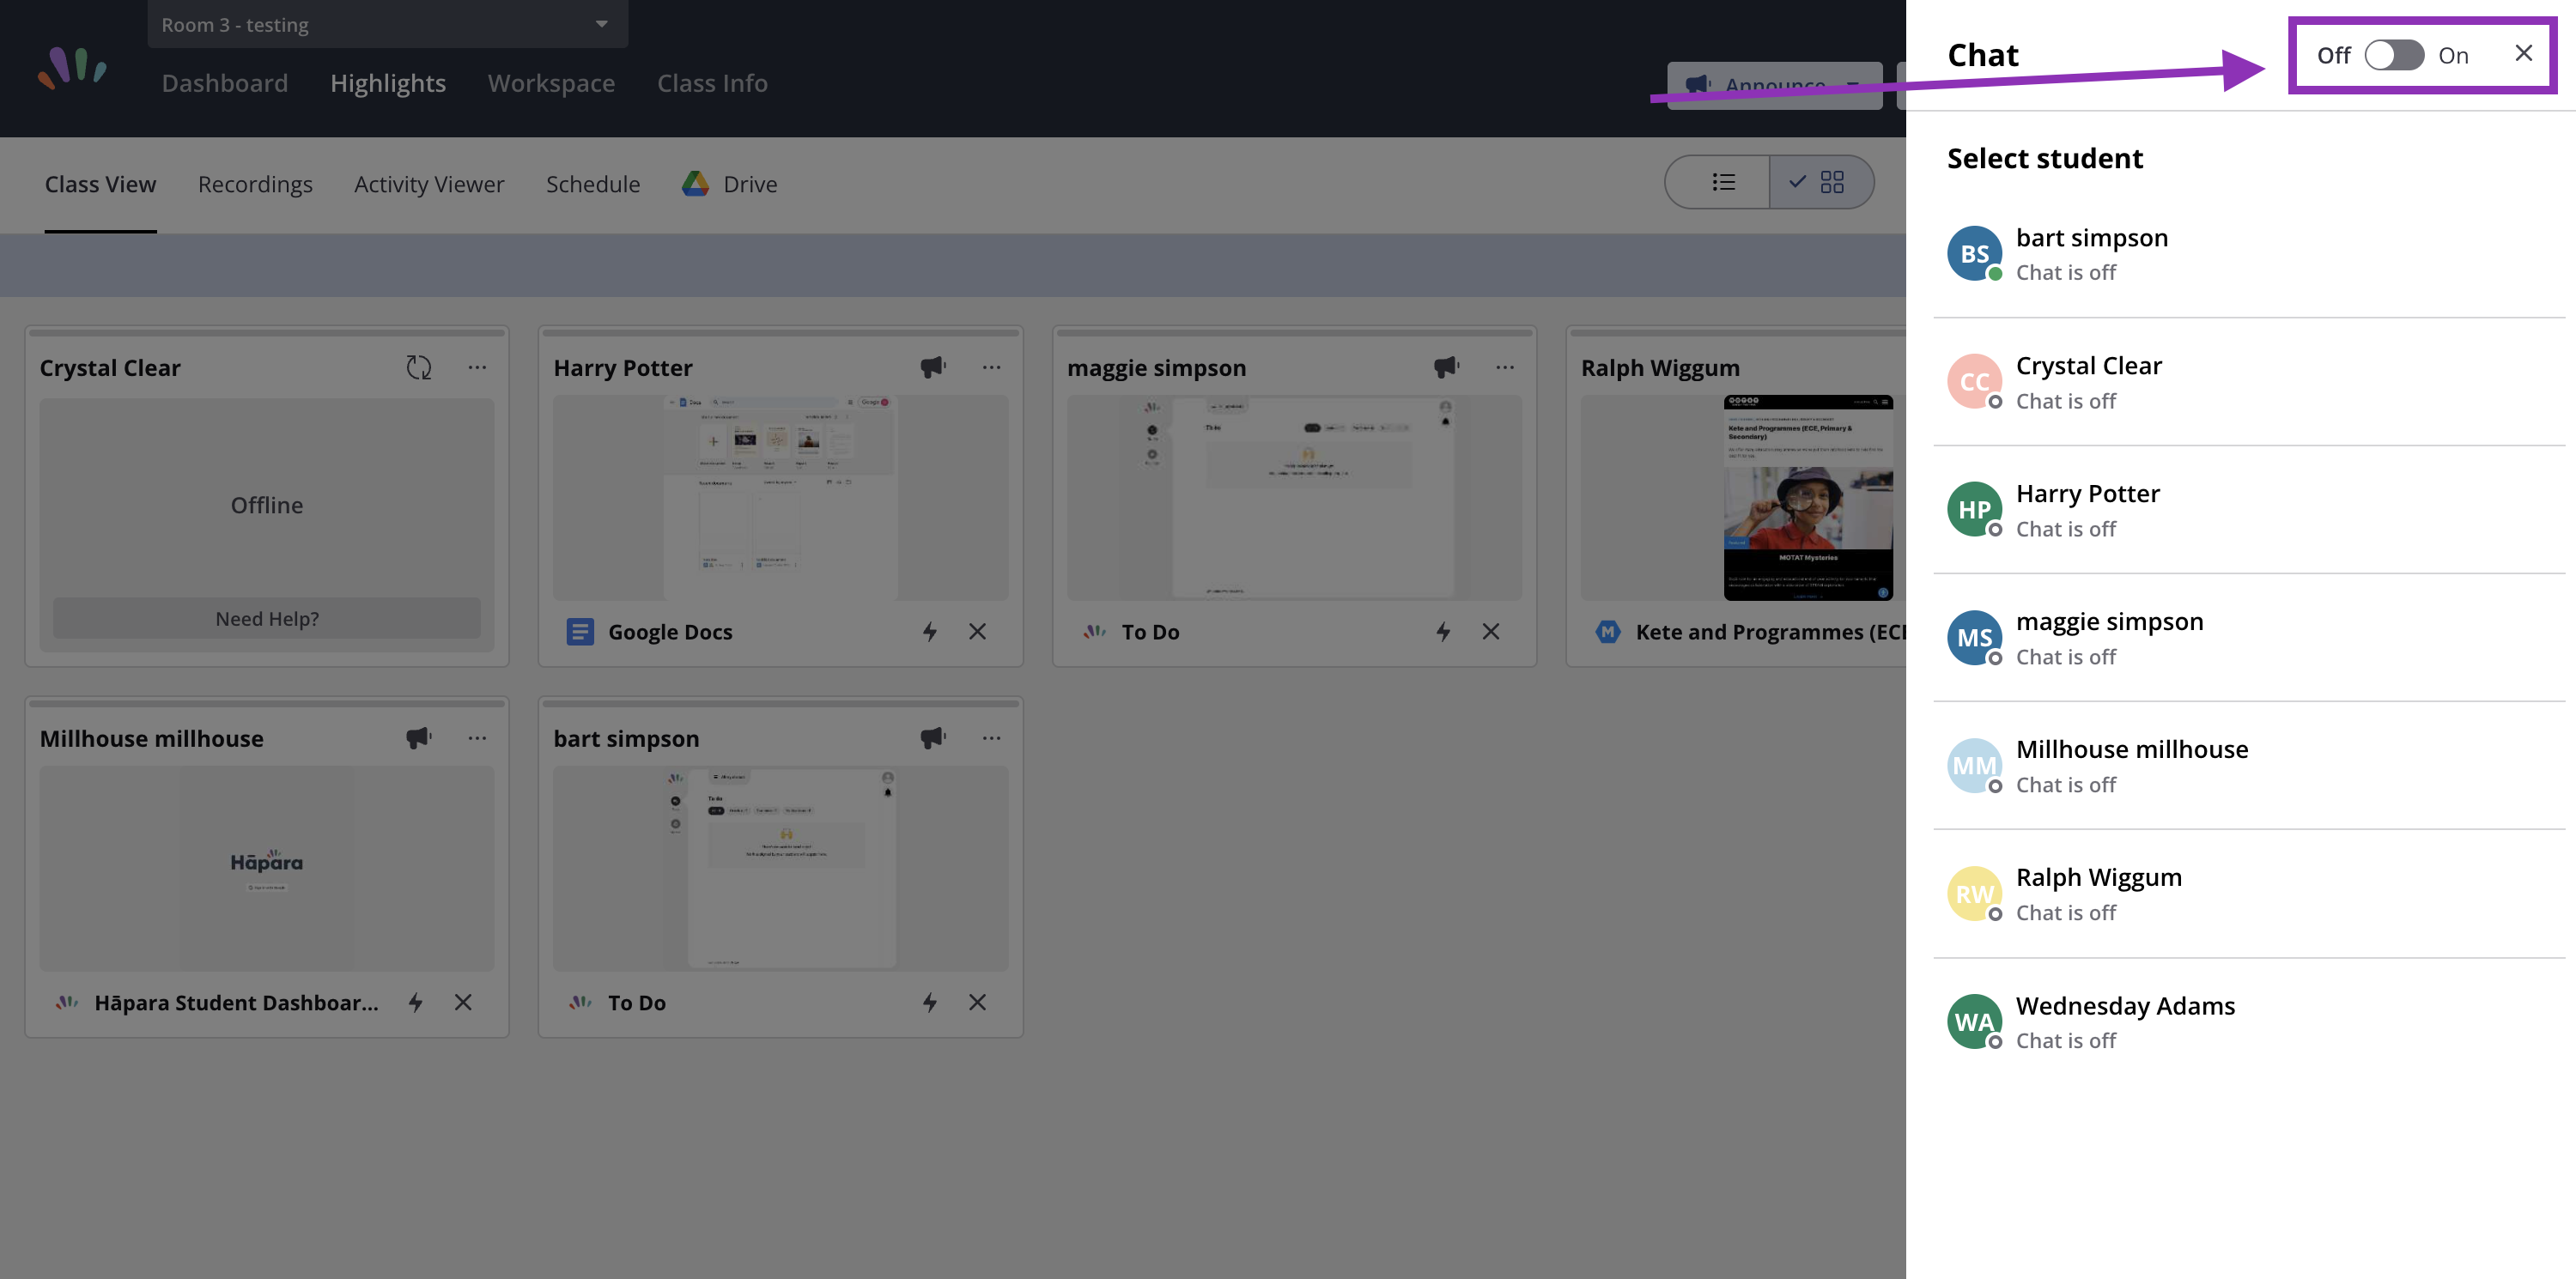This screenshot has height=1279, width=2576.
Task: Open Harry Potter's screen thumbnail
Action: [x=780, y=498]
